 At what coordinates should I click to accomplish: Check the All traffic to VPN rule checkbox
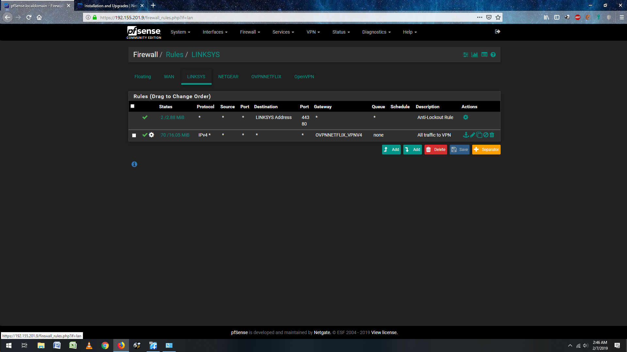pyautogui.click(x=134, y=135)
